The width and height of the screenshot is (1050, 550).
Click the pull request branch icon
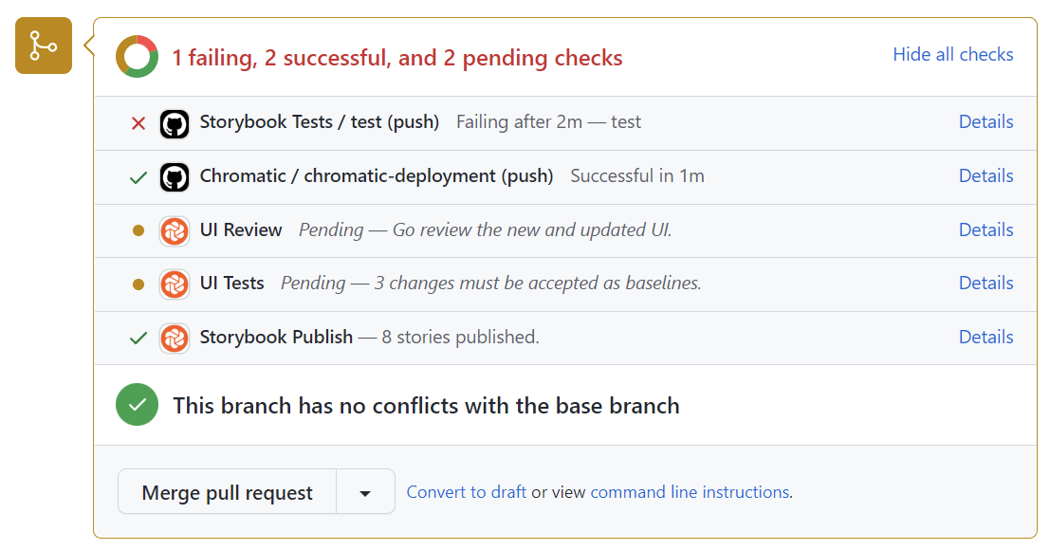pyautogui.click(x=43, y=45)
